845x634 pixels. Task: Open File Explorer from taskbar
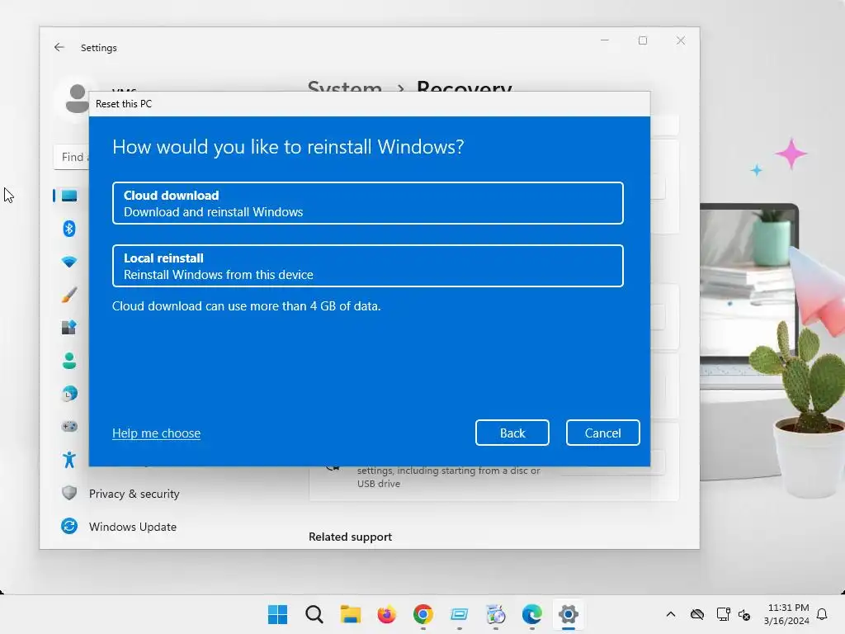click(350, 614)
